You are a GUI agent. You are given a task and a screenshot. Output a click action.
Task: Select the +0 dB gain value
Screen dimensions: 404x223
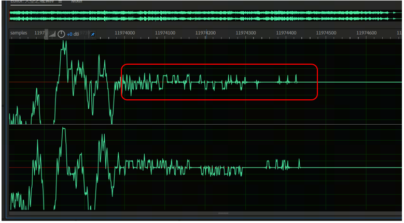click(x=73, y=35)
